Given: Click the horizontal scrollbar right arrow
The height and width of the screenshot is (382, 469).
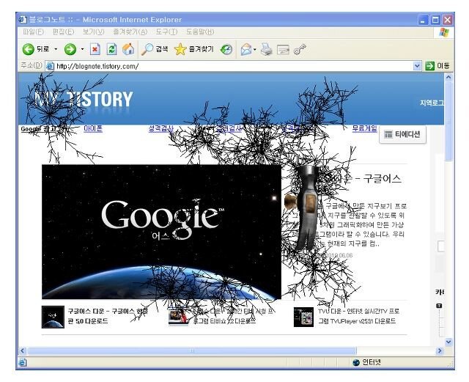Looking at the screenshot, I should point(440,350).
